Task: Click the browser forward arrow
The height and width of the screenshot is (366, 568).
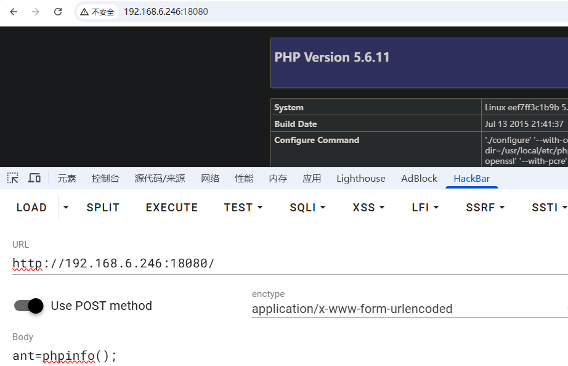Action: pyautogui.click(x=36, y=12)
